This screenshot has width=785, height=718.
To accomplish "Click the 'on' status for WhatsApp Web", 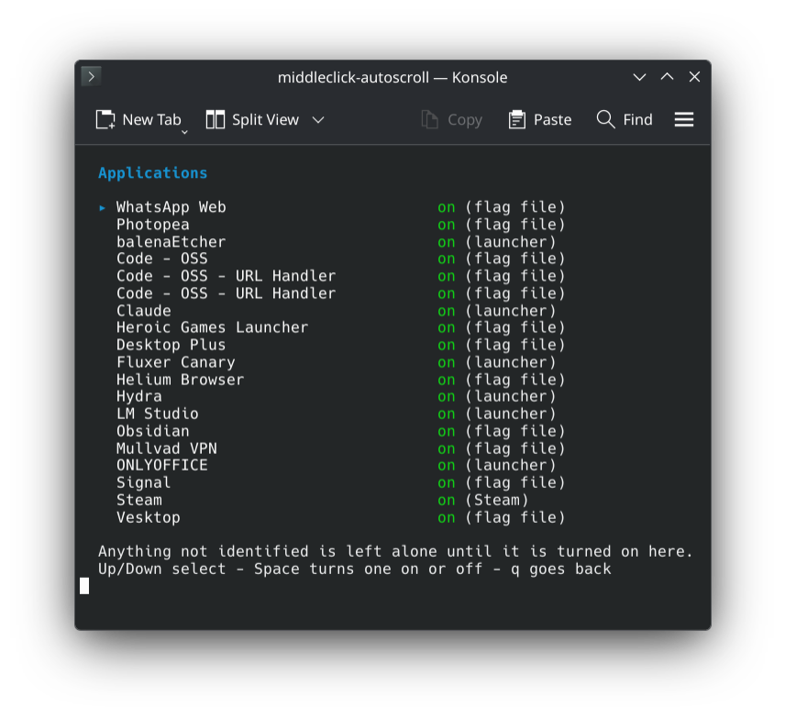I will coord(446,207).
